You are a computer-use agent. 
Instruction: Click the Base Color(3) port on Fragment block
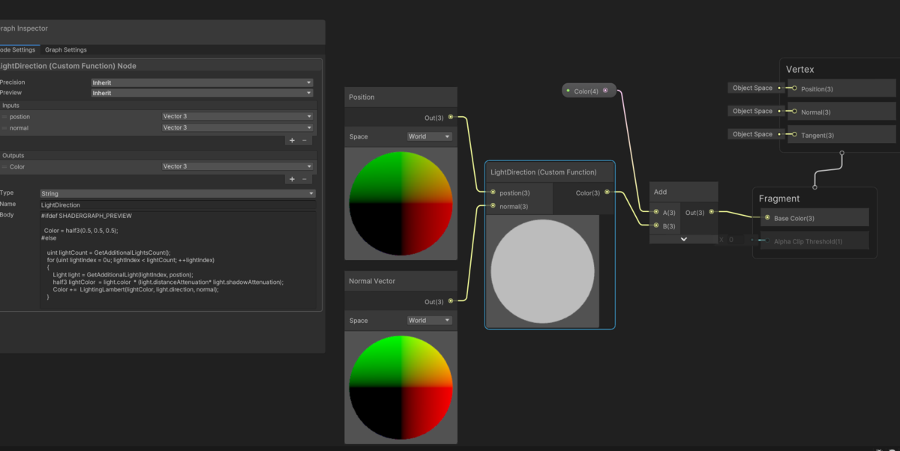tap(766, 217)
